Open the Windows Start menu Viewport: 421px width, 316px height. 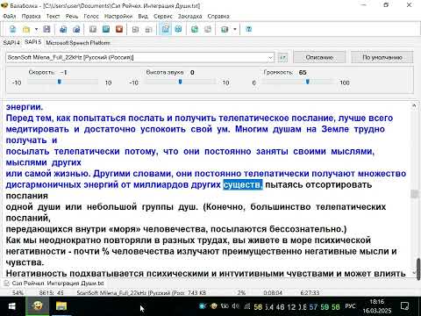[12, 306]
